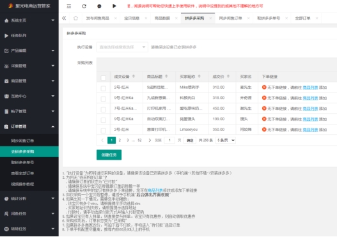Click the 转转任务 icon in sidebar

pyautogui.click(x=6, y=229)
